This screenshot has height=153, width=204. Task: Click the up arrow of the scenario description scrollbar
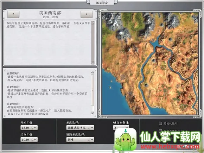(93, 23)
